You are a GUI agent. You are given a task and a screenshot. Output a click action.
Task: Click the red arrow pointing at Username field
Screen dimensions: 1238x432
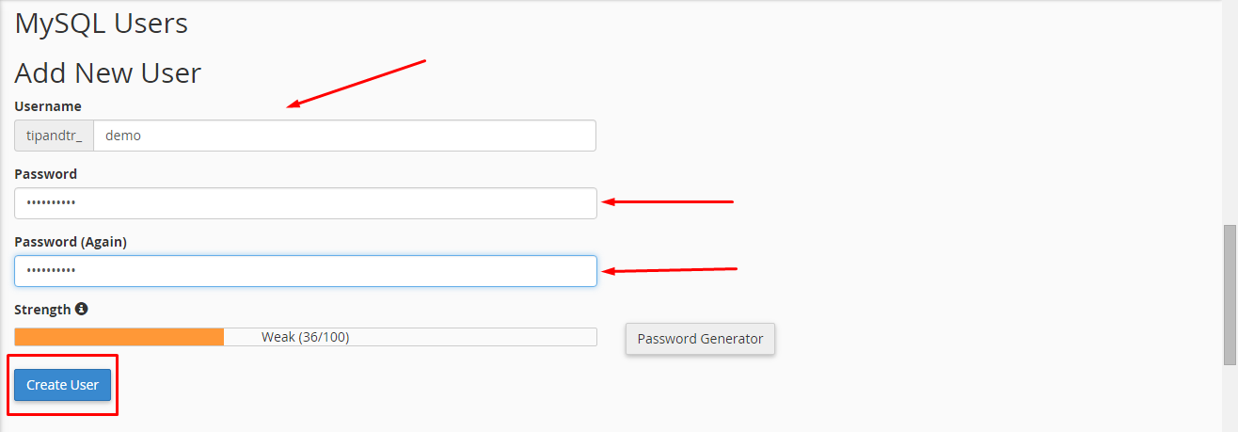click(x=357, y=84)
